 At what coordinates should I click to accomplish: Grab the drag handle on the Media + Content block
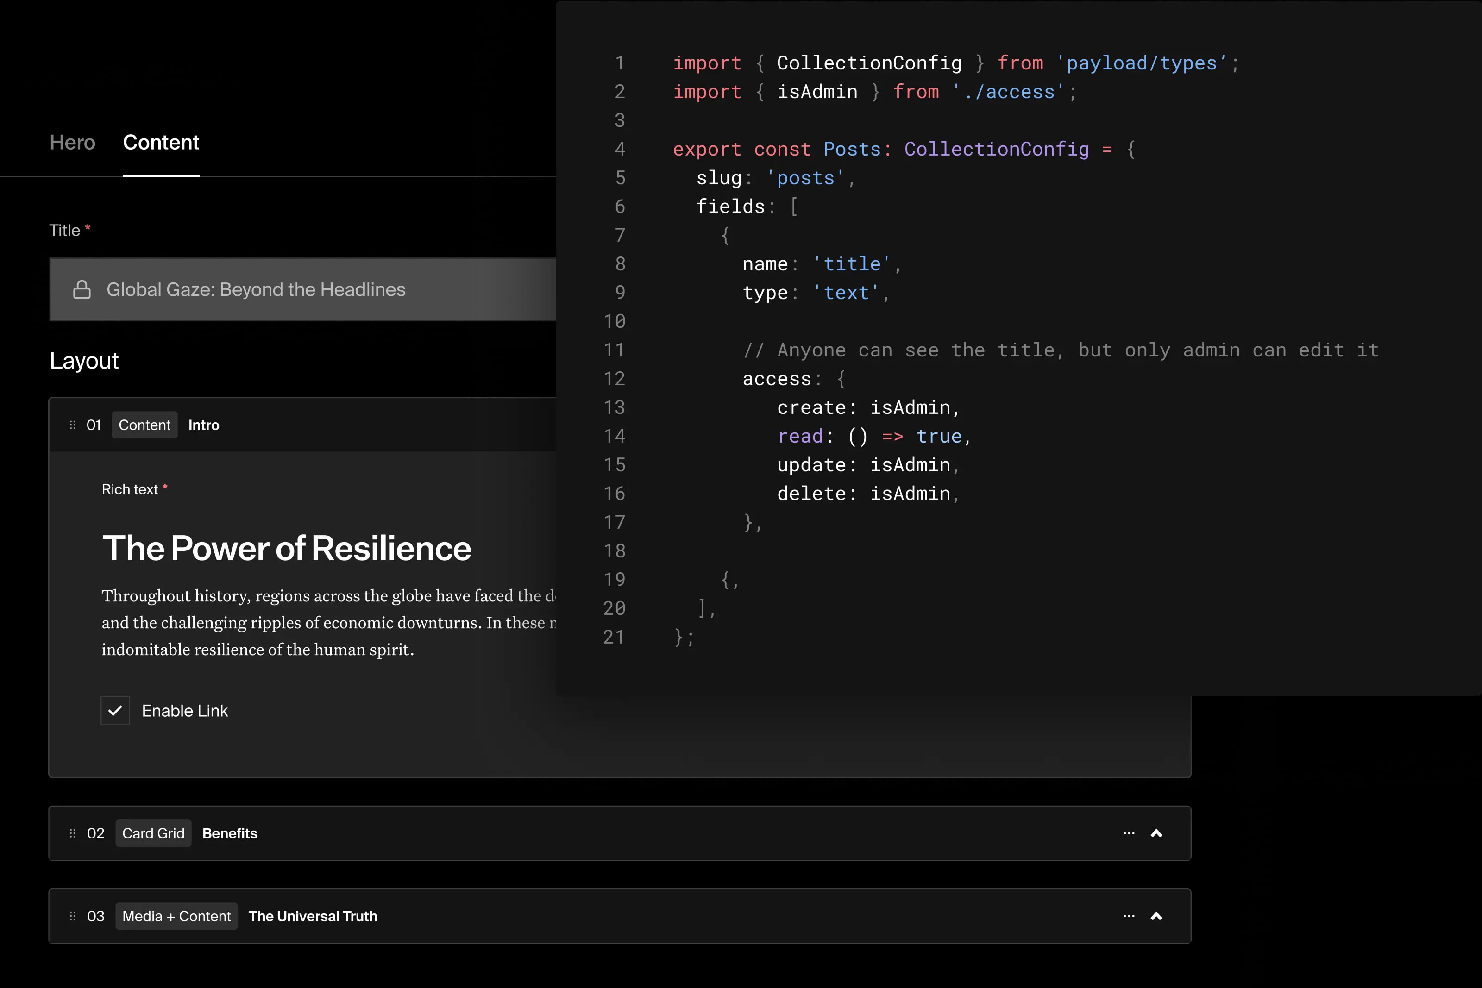tap(71, 916)
